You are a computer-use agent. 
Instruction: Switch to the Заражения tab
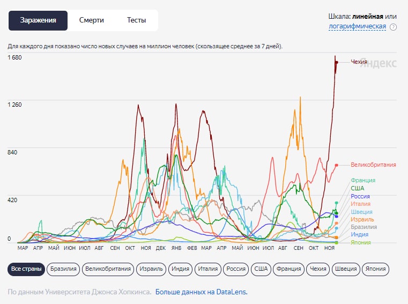pyautogui.click(x=38, y=20)
